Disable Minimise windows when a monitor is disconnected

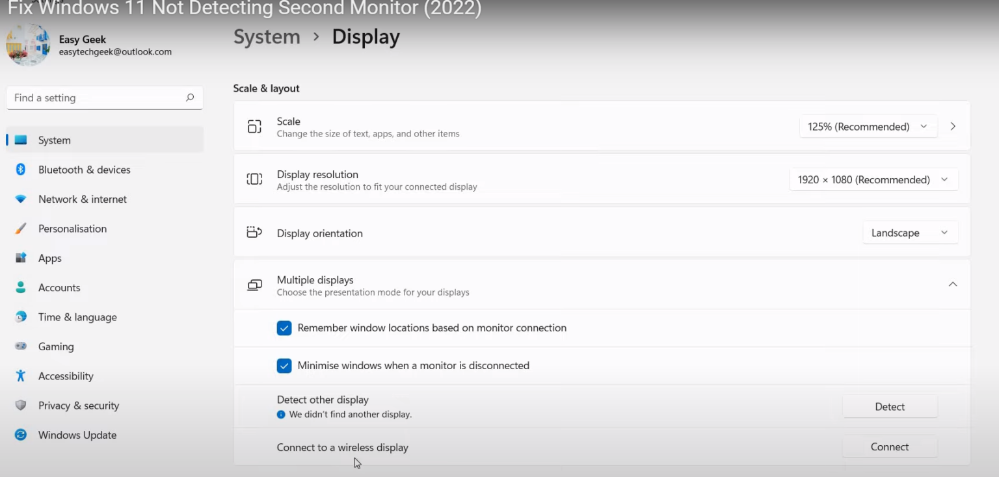pos(284,365)
